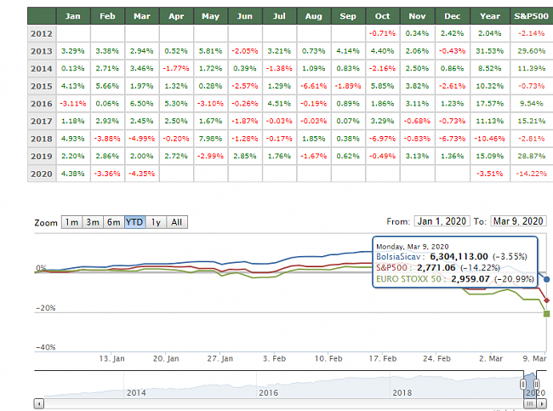The image size is (553, 411).
Task: Click the Year column header
Action: coord(490,16)
